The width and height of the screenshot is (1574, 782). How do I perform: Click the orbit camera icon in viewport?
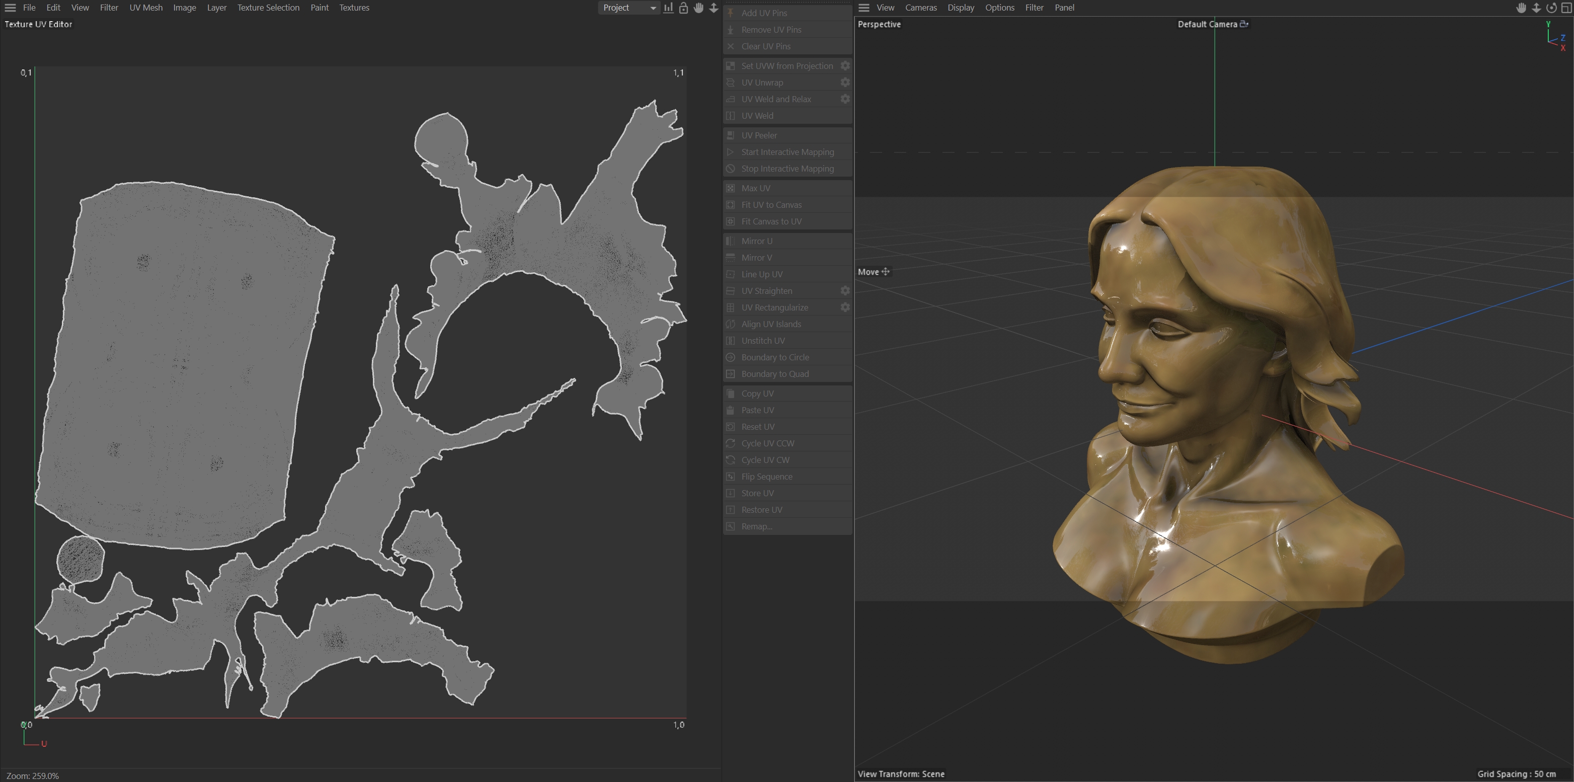pos(1551,8)
